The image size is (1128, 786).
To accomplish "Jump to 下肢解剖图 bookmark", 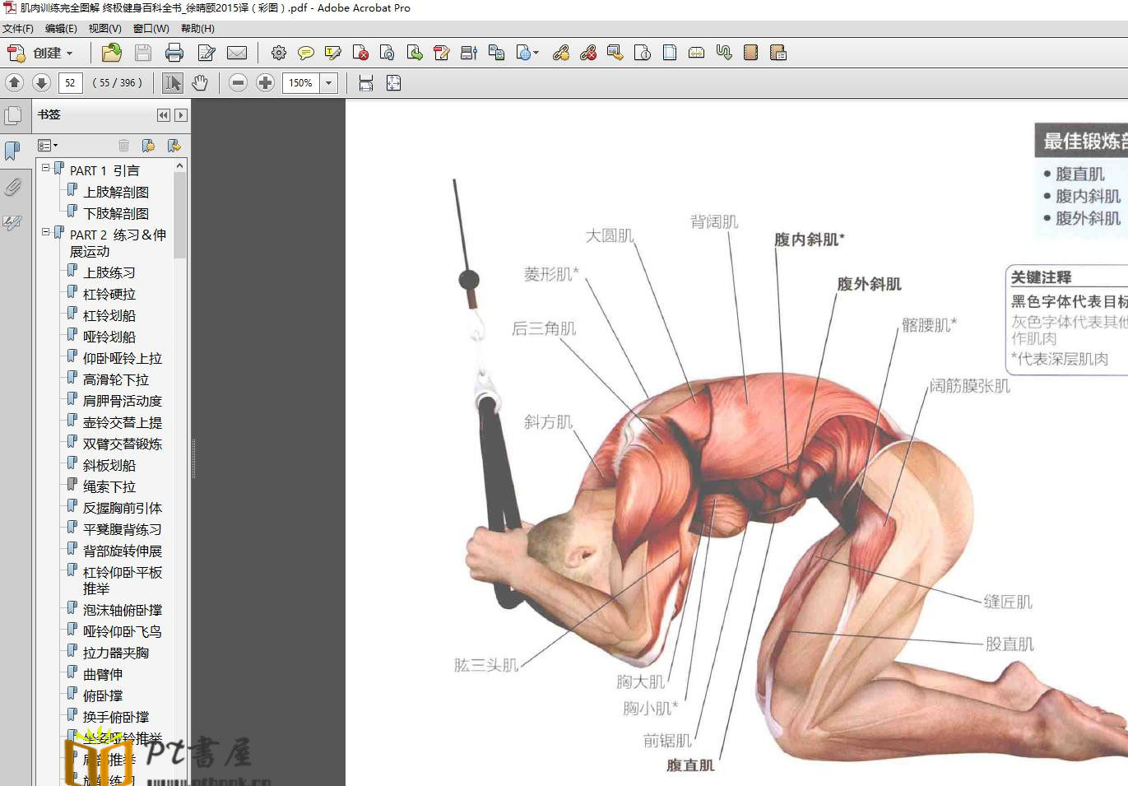I will tap(116, 213).
